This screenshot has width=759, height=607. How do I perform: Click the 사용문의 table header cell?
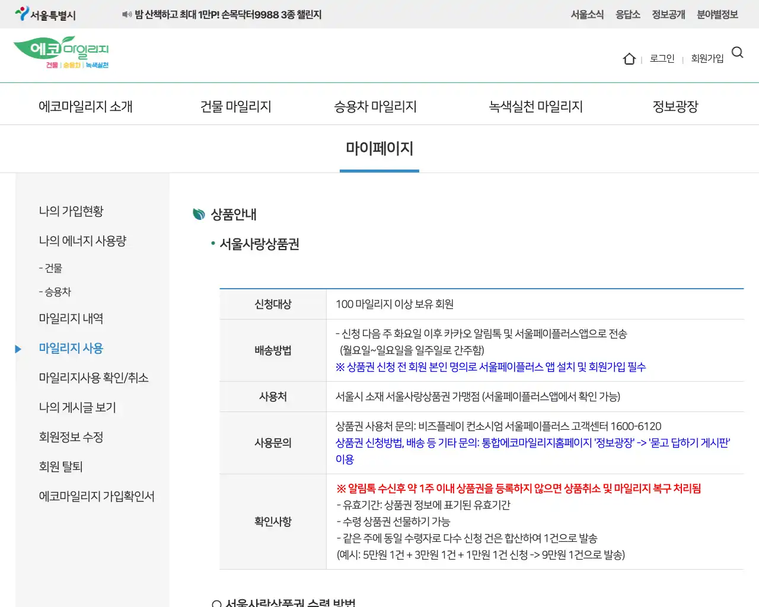[x=273, y=443]
